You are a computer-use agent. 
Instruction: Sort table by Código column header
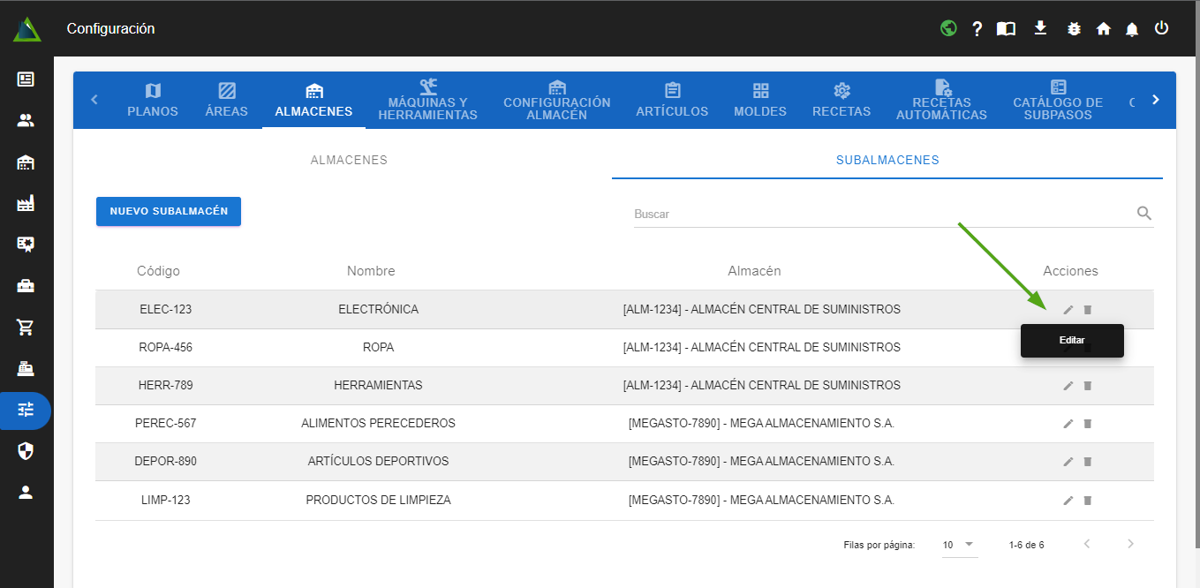(x=158, y=271)
